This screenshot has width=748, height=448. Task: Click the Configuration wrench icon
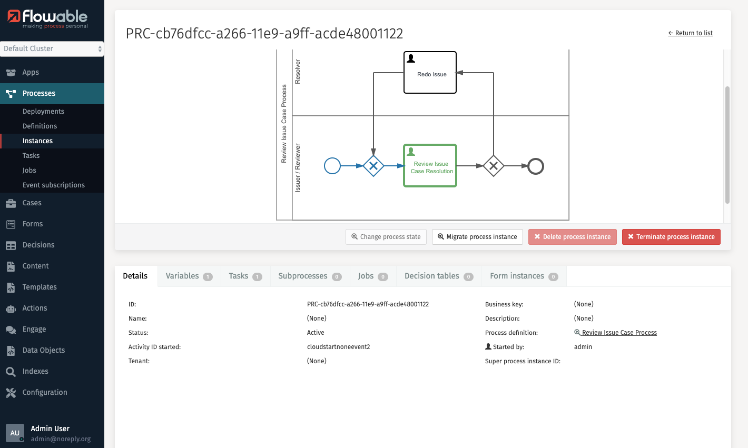[x=11, y=393]
